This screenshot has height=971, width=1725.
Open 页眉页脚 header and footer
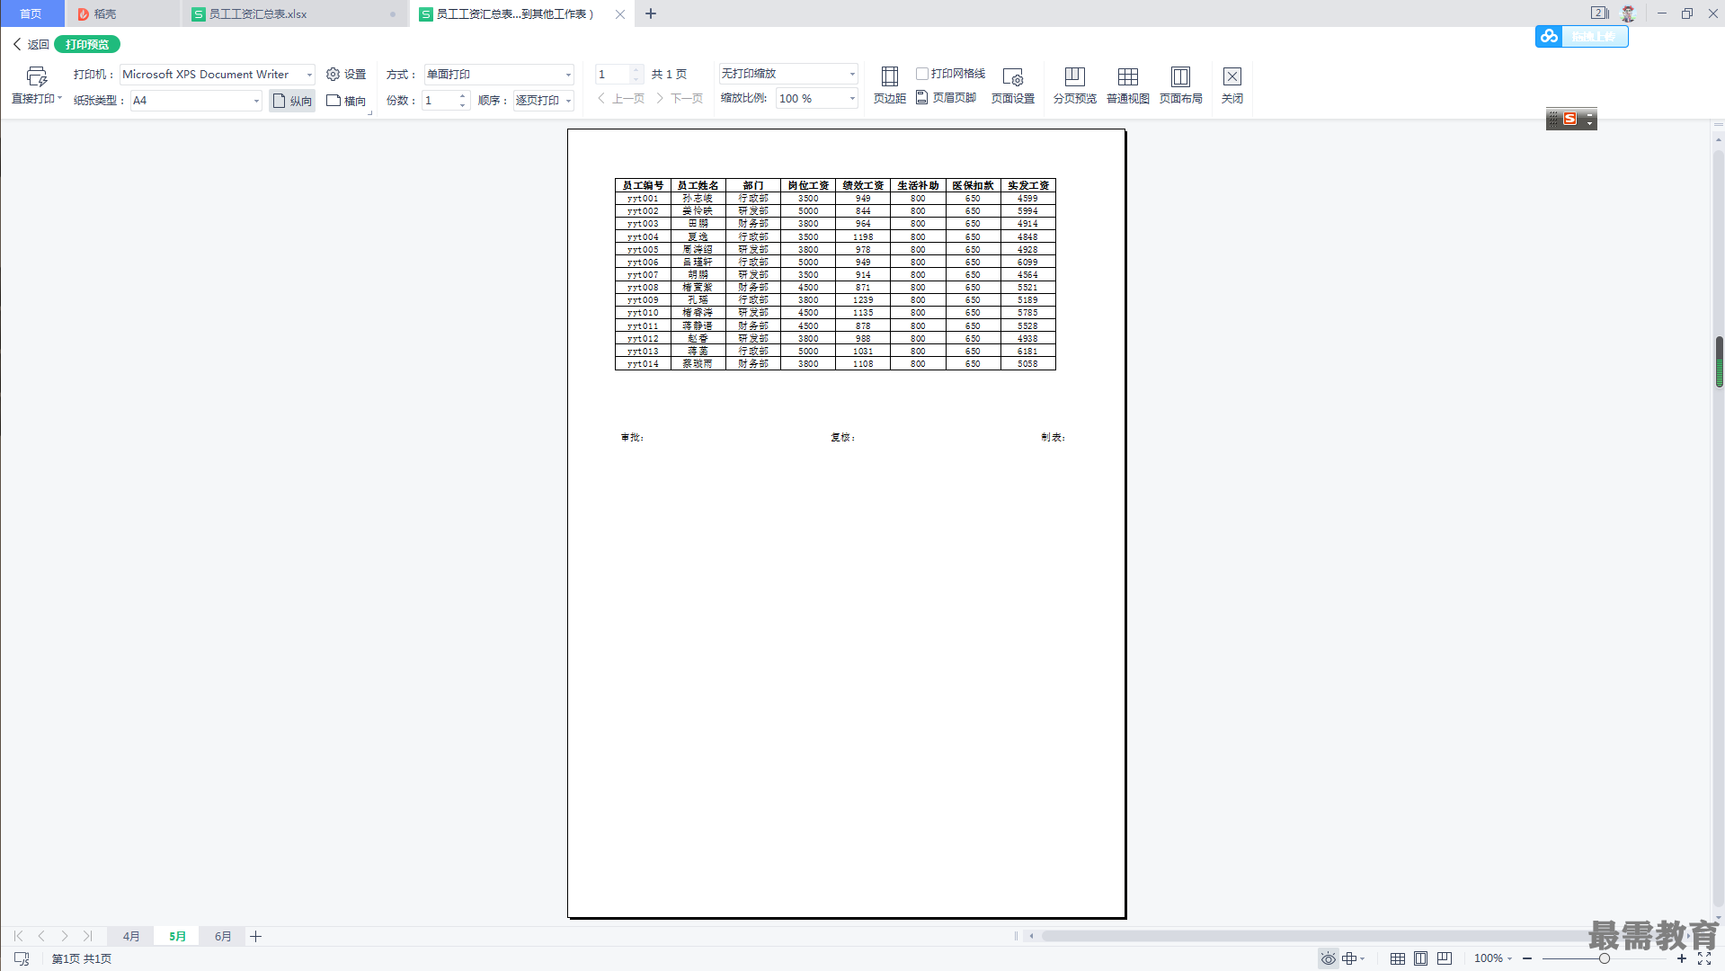pos(946,98)
